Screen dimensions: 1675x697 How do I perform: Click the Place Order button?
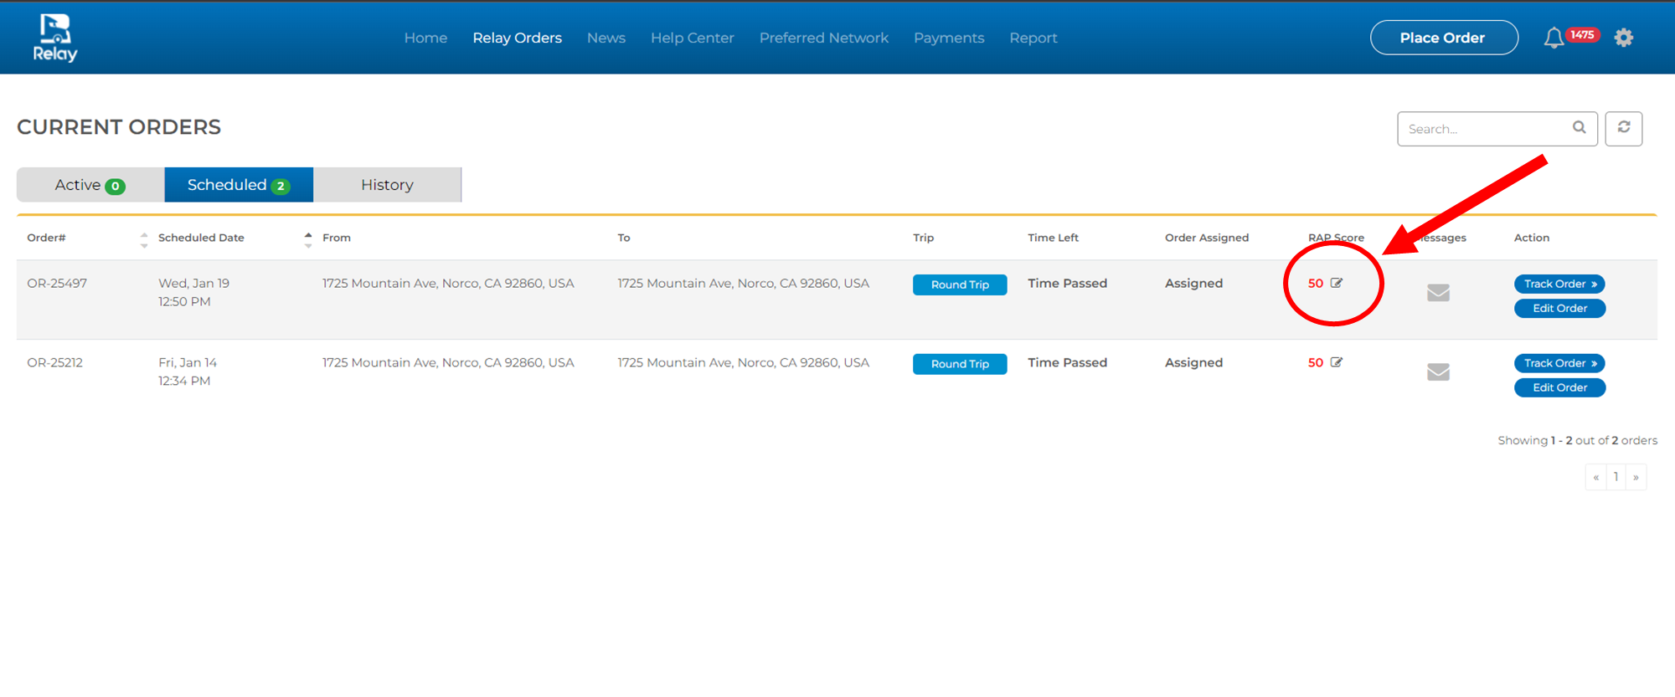pyautogui.click(x=1443, y=38)
